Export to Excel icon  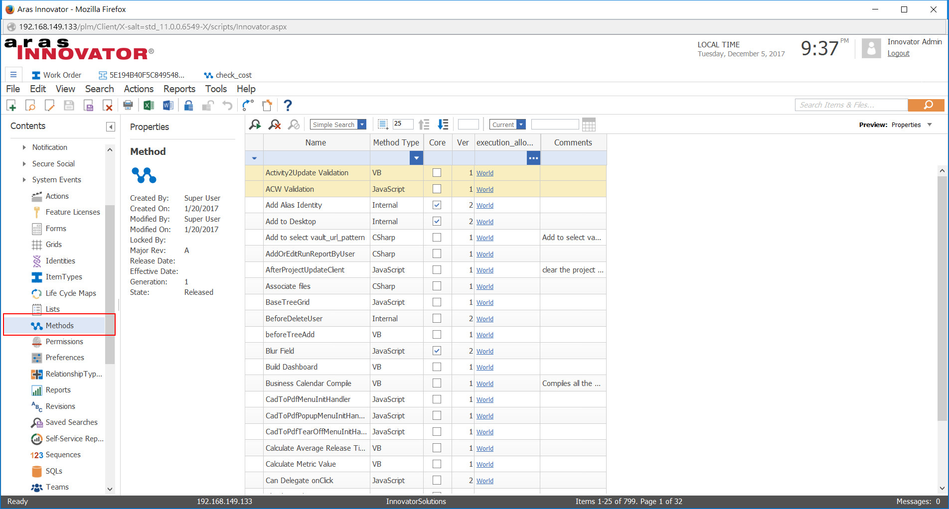(x=149, y=105)
